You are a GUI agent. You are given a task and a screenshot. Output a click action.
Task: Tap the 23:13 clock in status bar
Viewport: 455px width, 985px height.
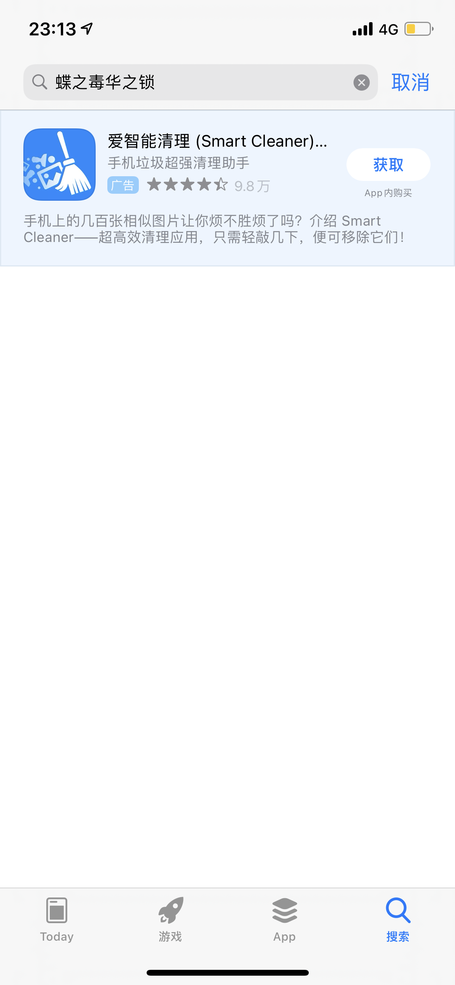click(52, 29)
